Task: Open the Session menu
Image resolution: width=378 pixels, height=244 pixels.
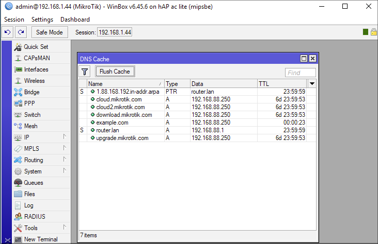Action: point(14,20)
